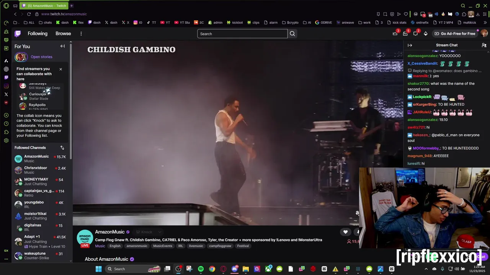Open the X icon in browser sidebar
This screenshot has height=275, width=490.
coord(6,94)
